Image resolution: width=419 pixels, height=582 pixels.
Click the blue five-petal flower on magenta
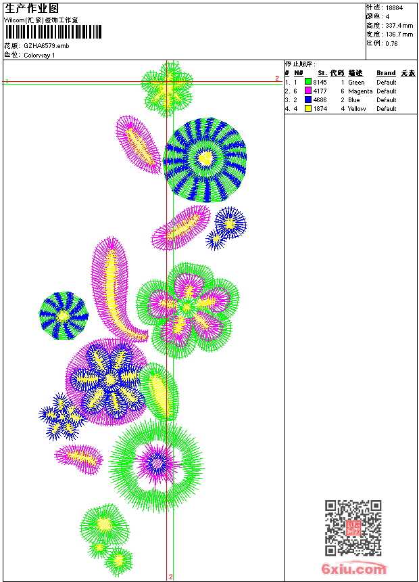(x=108, y=380)
